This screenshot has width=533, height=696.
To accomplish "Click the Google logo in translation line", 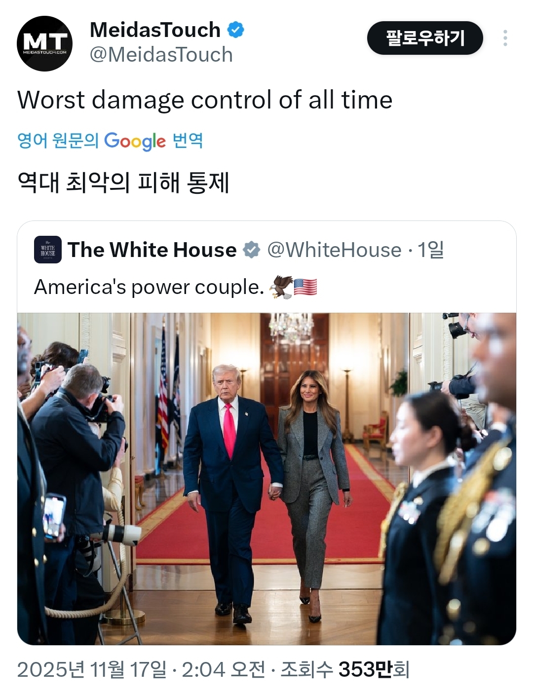I will tap(135, 142).
